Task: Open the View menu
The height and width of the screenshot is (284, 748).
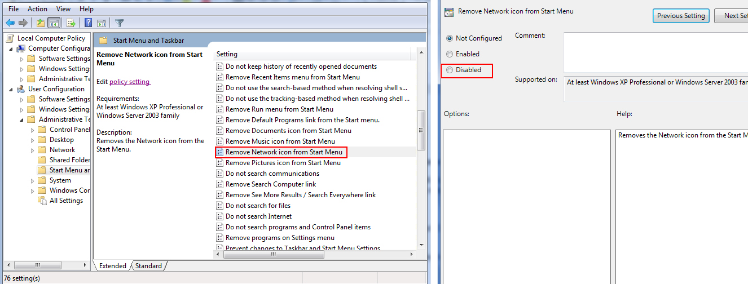Action: coord(64,9)
